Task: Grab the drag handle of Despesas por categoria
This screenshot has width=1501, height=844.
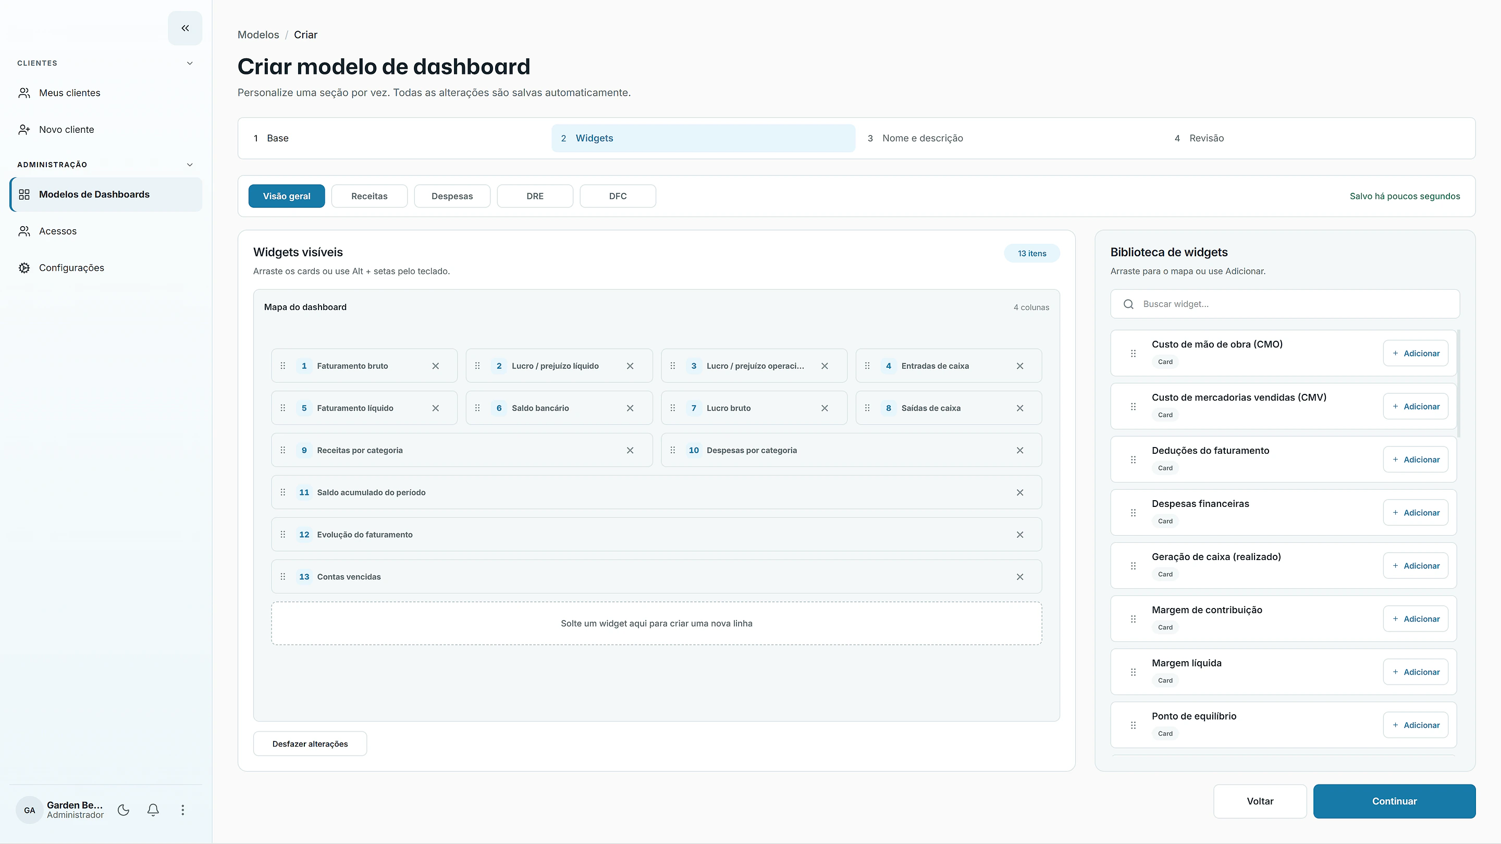Action: click(672, 450)
